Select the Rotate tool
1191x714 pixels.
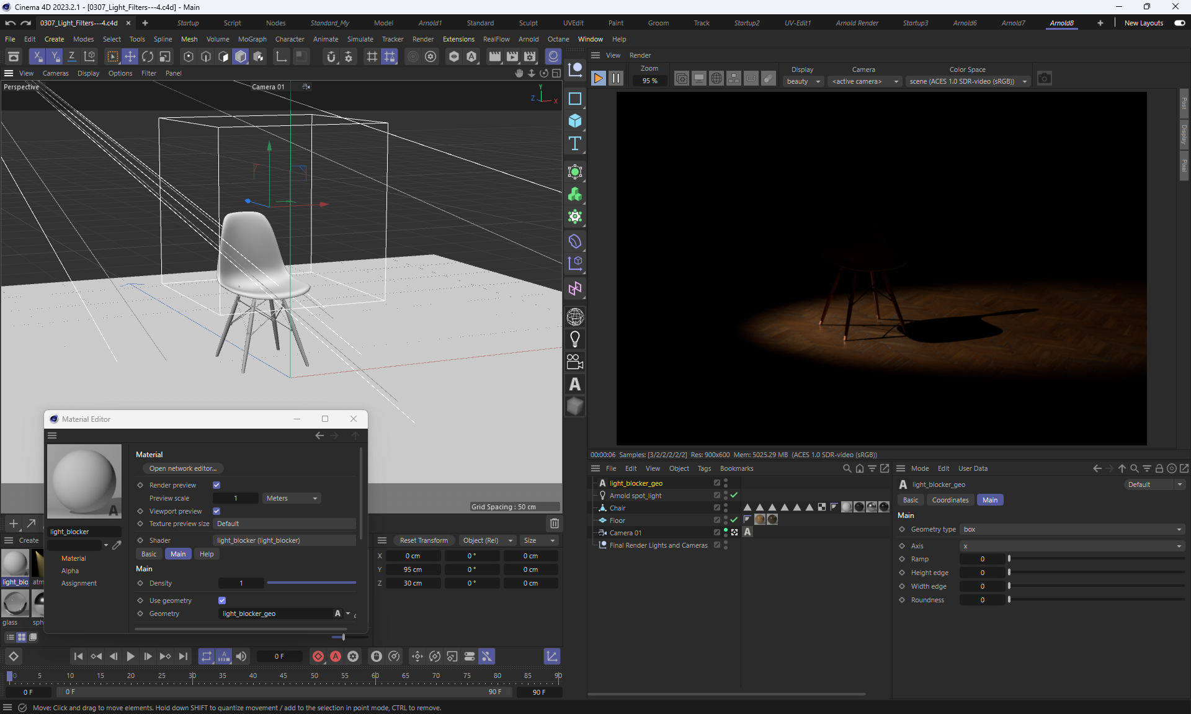pos(148,56)
